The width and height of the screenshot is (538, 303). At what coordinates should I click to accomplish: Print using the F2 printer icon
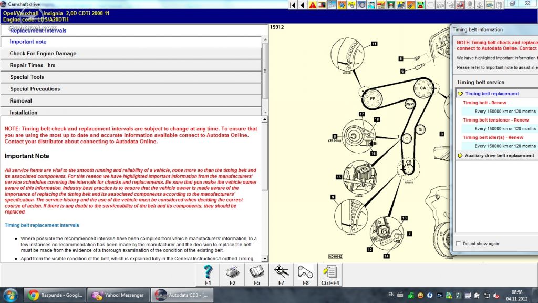point(232,275)
